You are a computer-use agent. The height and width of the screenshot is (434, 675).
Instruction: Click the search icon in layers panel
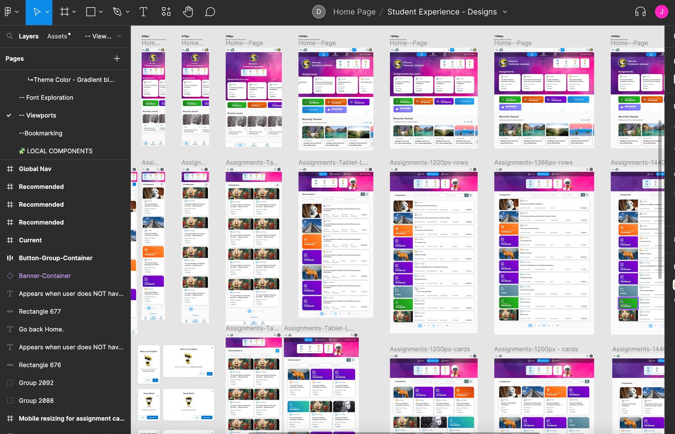pos(9,36)
